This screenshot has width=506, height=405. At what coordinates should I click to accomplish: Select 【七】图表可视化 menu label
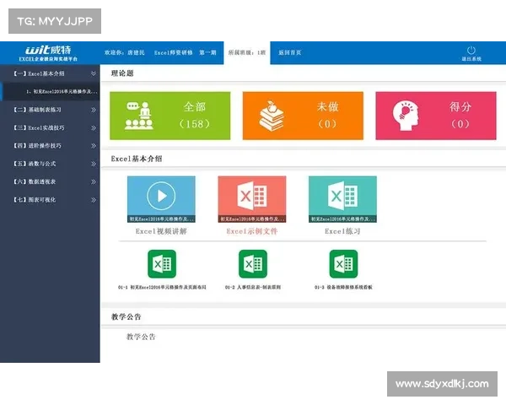pyautogui.click(x=35, y=200)
